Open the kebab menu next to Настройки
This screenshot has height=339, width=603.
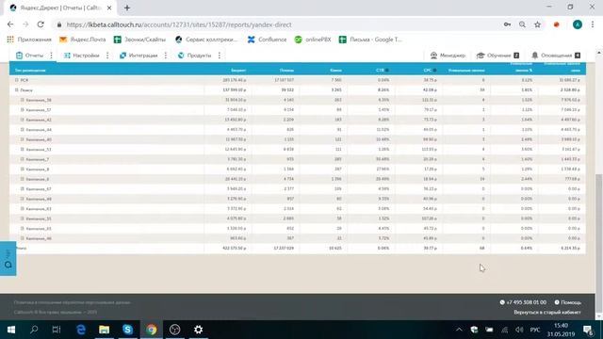pyautogui.click(x=107, y=56)
